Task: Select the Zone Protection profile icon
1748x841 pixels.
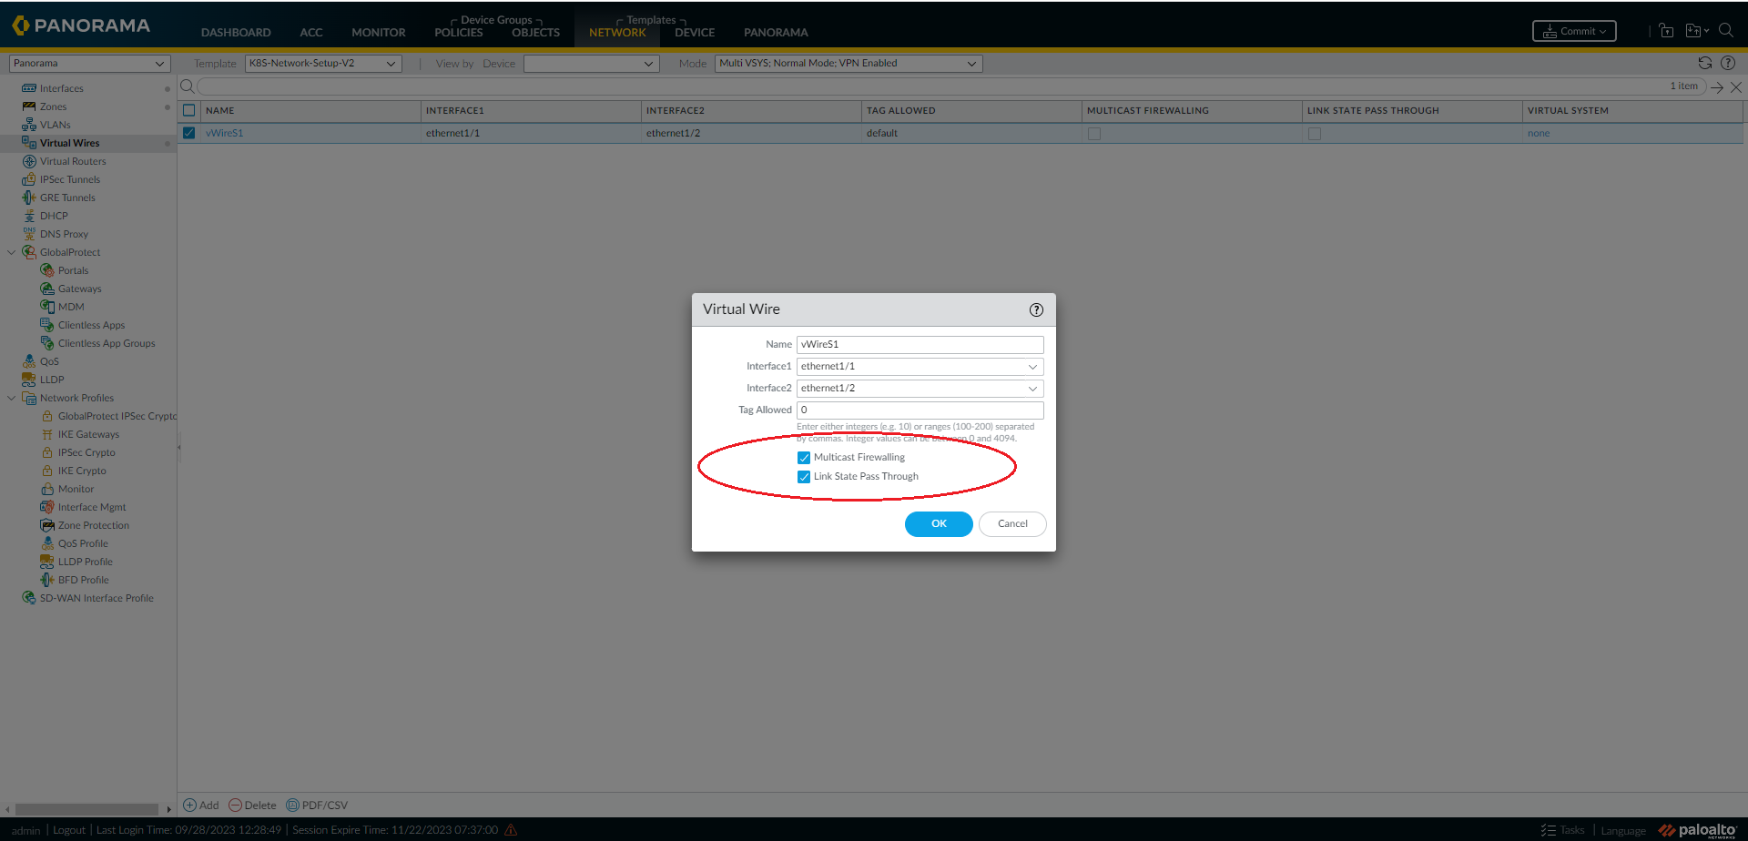Action: click(47, 525)
